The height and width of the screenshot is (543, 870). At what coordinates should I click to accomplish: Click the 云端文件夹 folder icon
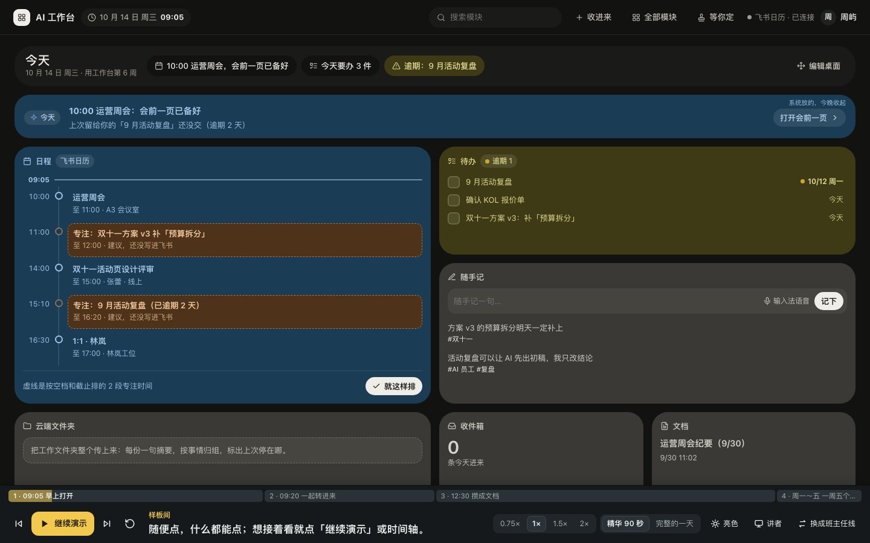(27, 426)
